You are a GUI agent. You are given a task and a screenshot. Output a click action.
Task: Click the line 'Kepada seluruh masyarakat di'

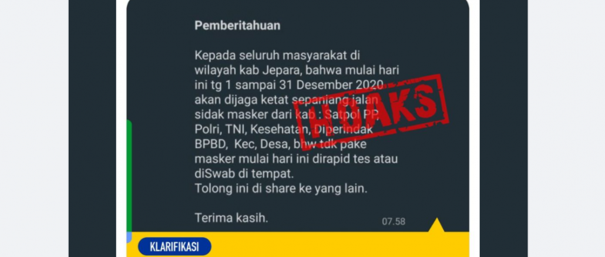pos(277,56)
